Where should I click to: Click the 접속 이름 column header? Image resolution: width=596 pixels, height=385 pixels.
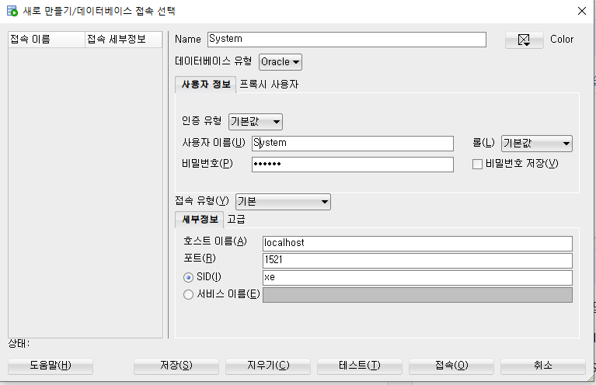pos(47,40)
